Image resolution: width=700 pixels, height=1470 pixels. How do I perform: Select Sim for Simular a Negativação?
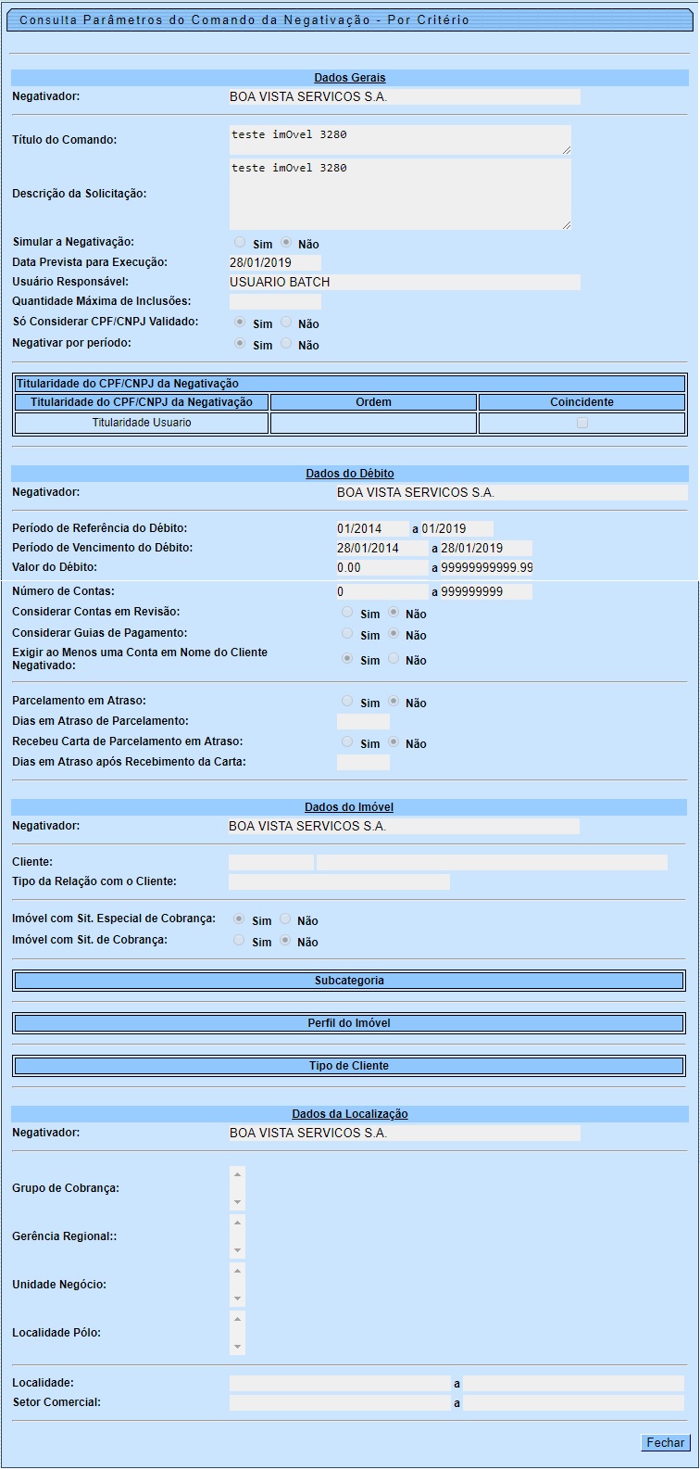(x=241, y=243)
